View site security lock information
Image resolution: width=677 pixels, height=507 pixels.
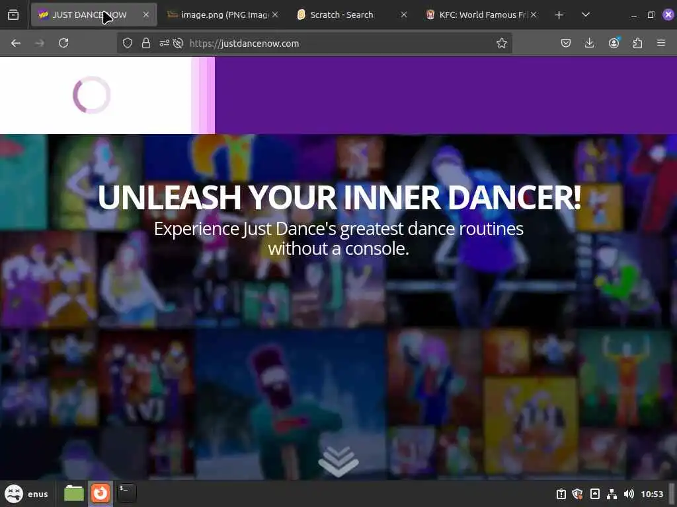click(x=146, y=43)
